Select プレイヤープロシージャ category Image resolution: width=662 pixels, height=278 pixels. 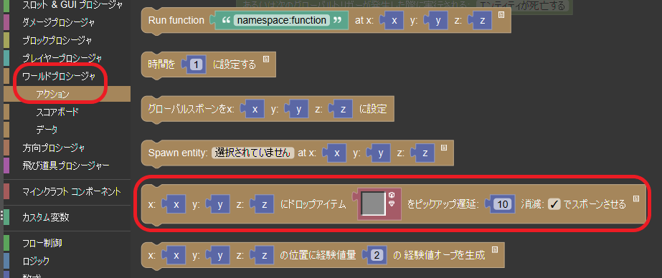(62, 58)
